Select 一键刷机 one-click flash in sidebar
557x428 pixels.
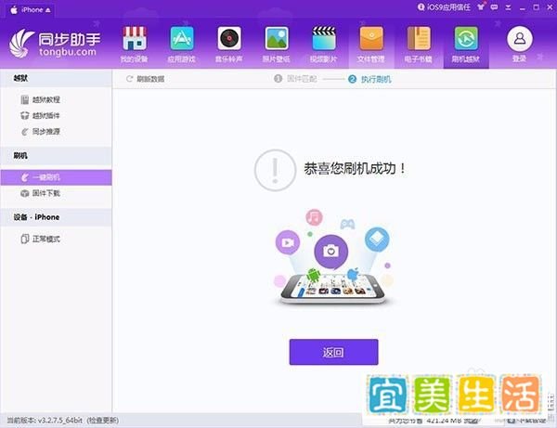pos(56,177)
